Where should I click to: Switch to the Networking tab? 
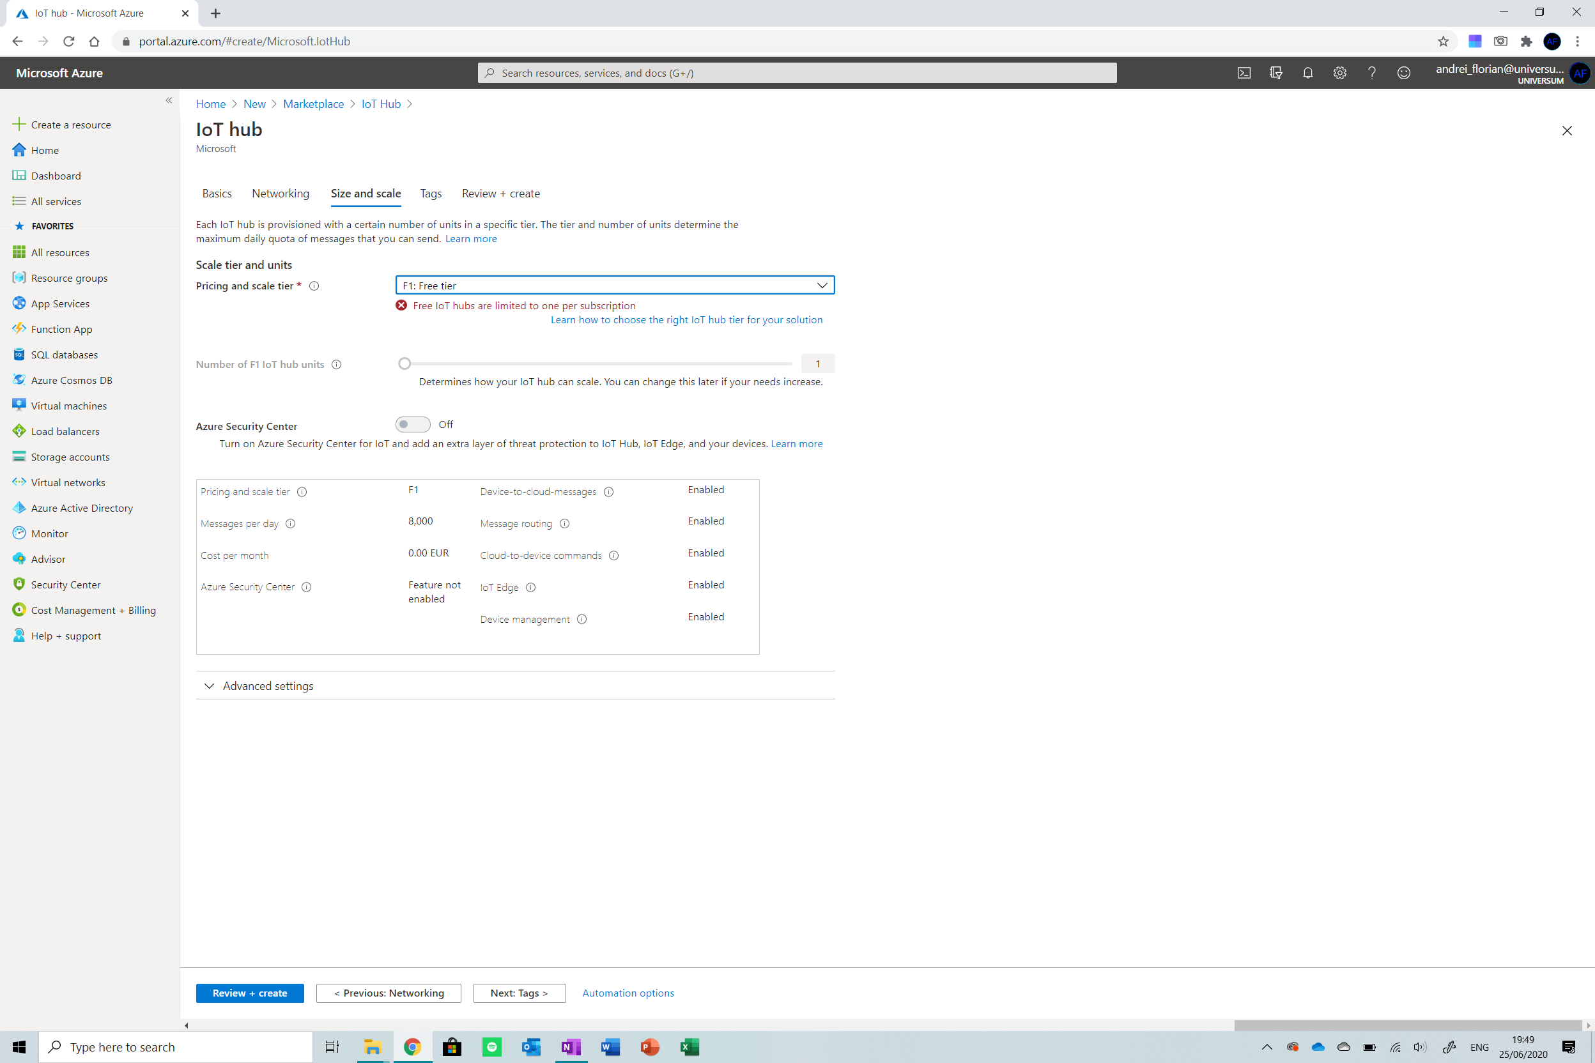click(280, 194)
